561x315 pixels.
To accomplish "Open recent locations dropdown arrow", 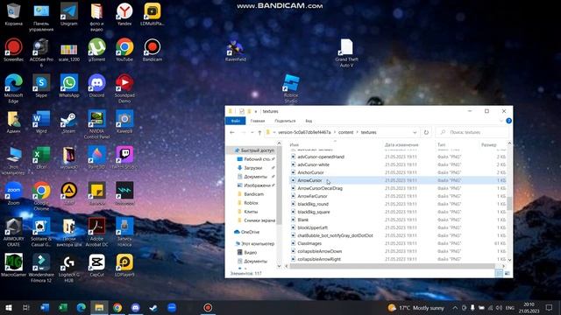I will pos(252,132).
